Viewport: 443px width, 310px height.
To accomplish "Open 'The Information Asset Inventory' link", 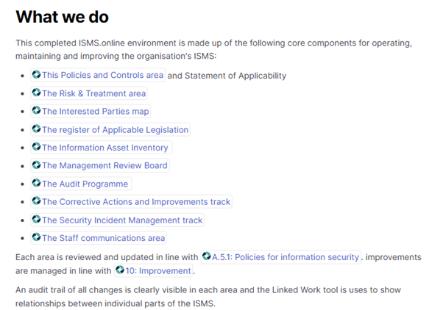I will coord(101,148).
